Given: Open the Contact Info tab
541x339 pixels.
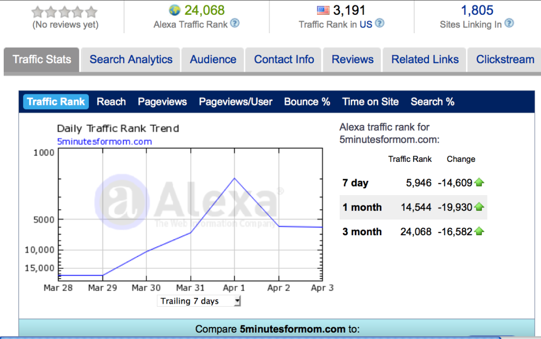Looking at the screenshot, I should coord(284,60).
